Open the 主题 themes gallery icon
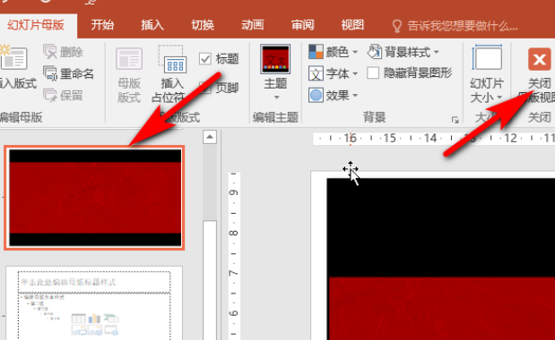The image size is (555, 340). 275,59
